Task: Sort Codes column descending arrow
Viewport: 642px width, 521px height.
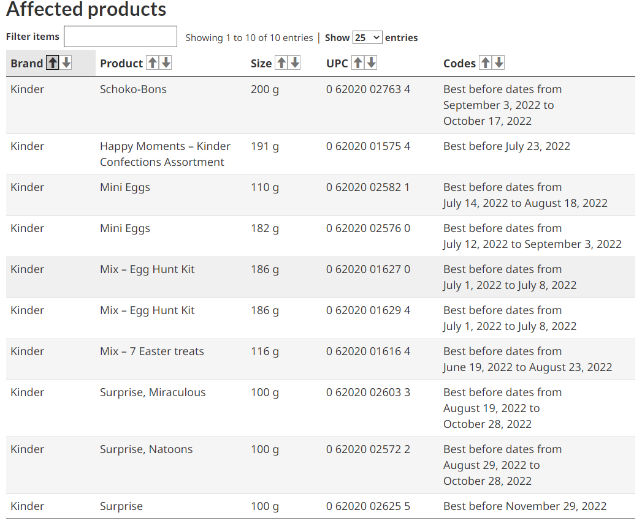Action: pos(499,63)
